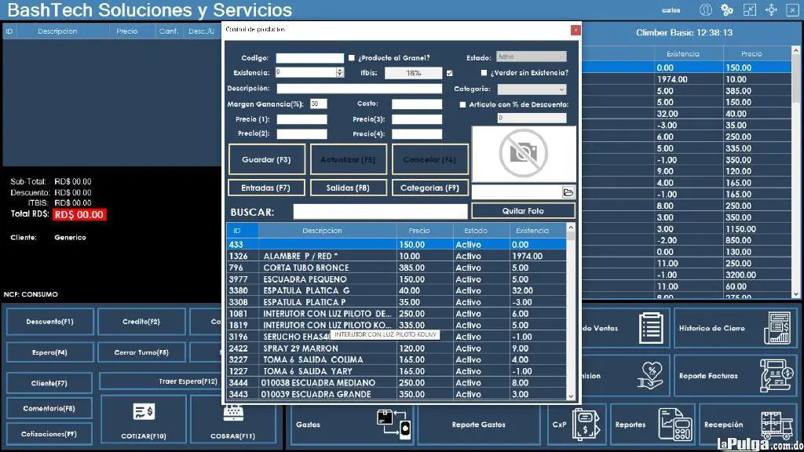Open the settings gears icon in title bar
The height and width of the screenshot is (452, 804).
point(727,9)
